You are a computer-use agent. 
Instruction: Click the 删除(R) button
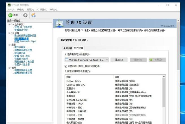(138, 60)
